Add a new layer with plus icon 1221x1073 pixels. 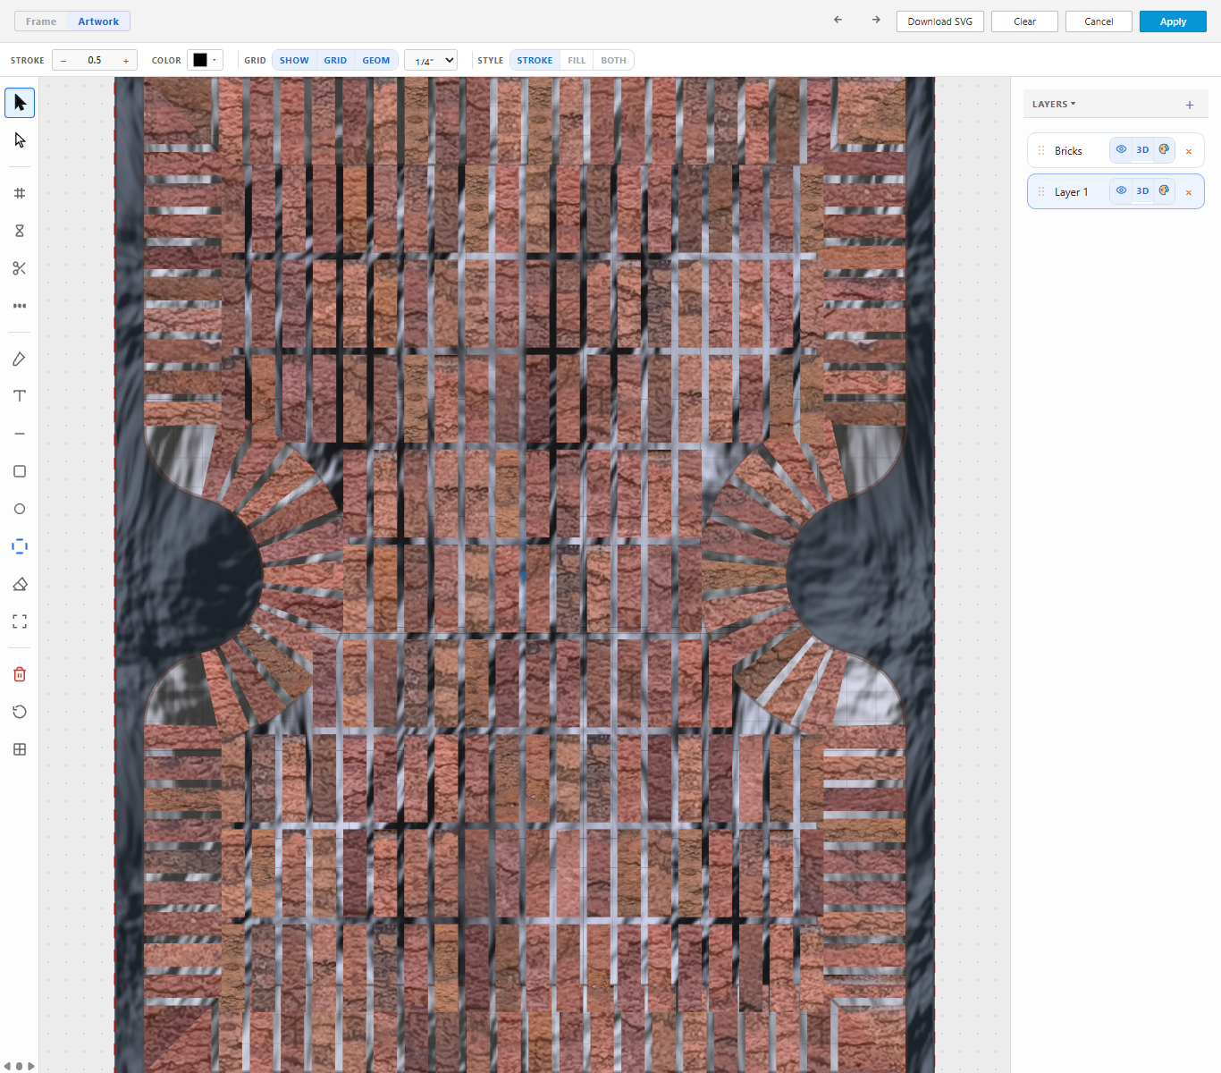[x=1190, y=105]
